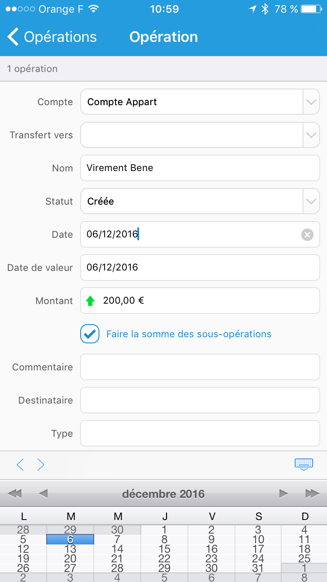Viewport: 327px width, 582px height.
Task: Tap the Commentaire input field
Action: click(200, 367)
